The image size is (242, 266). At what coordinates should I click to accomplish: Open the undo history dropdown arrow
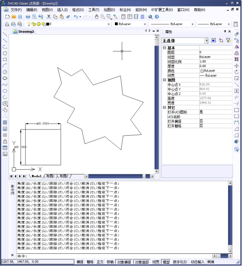pos(80,17)
